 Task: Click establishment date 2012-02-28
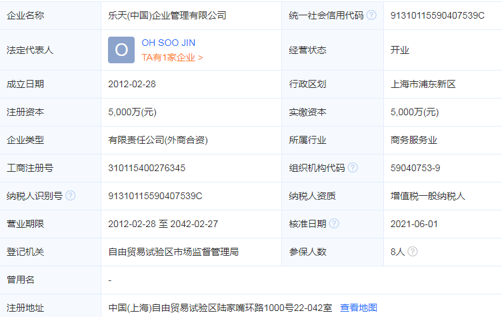[132, 84]
